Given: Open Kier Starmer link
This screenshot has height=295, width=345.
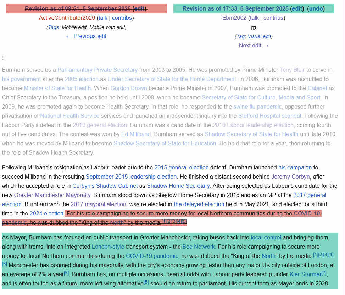Looking at the screenshot, I should pyautogui.click(x=305, y=274).
